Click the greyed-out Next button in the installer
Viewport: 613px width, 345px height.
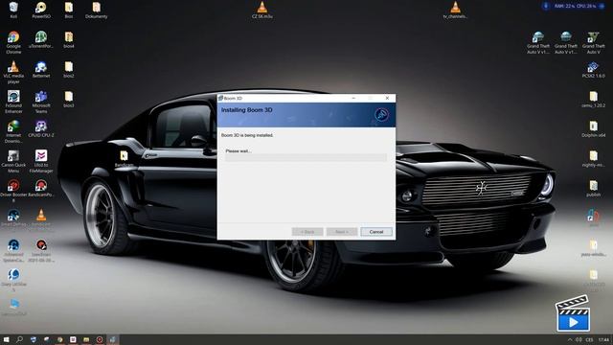pos(342,232)
